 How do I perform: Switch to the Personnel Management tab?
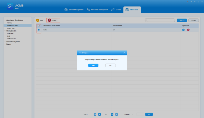[97, 10]
